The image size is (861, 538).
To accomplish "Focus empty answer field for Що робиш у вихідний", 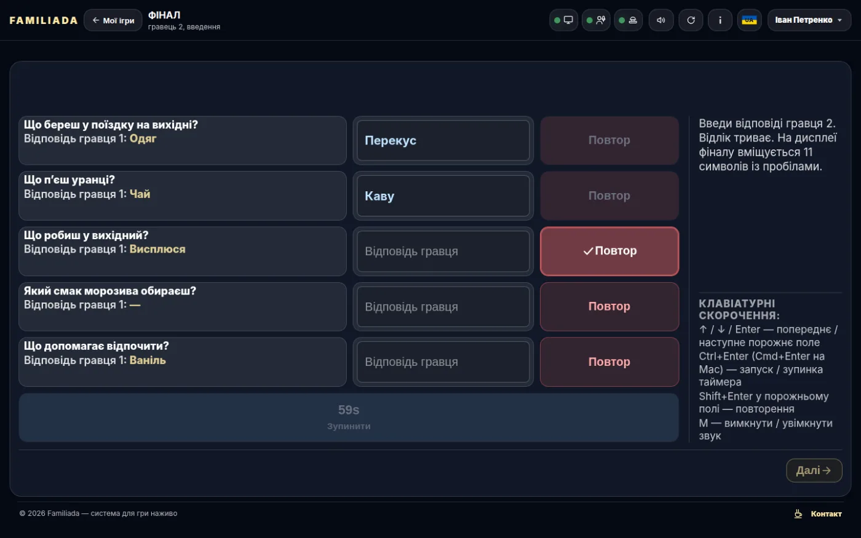I will click(x=443, y=251).
